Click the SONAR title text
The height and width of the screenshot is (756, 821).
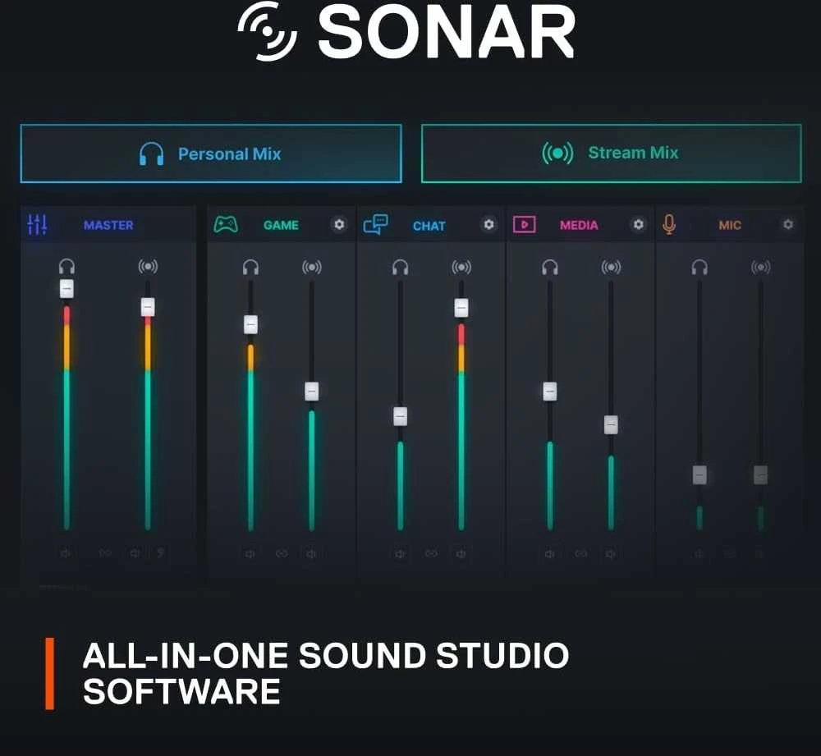(x=446, y=33)
